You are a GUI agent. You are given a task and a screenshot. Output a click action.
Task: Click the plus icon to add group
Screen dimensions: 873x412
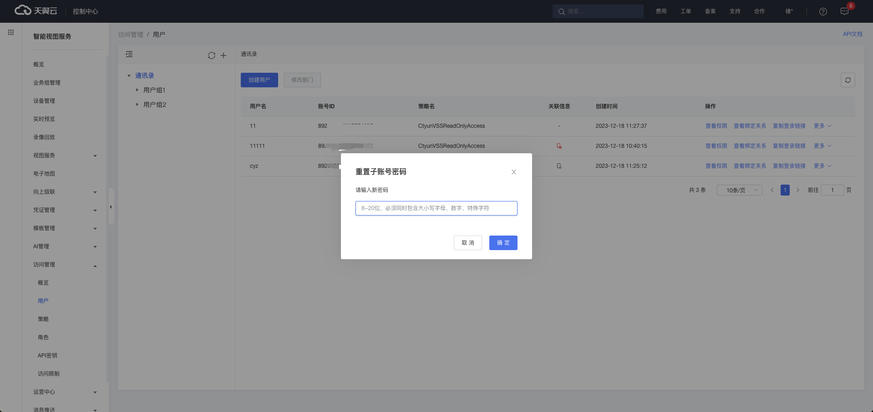223,55
